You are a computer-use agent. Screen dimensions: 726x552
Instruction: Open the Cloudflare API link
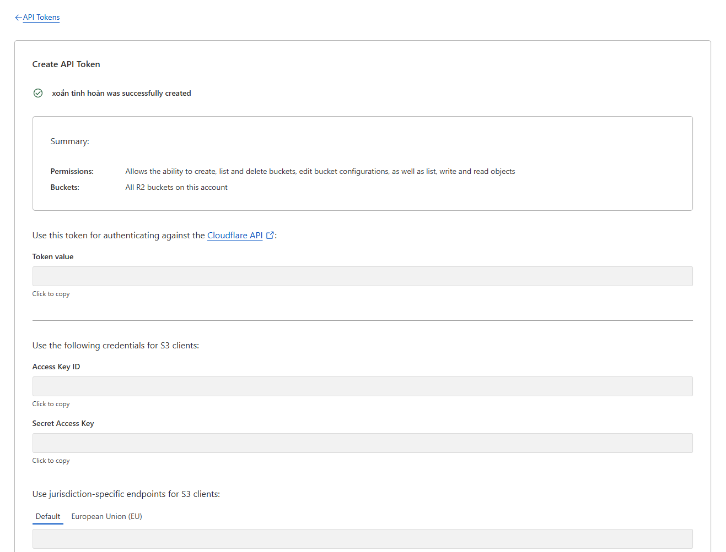[235, 236]
